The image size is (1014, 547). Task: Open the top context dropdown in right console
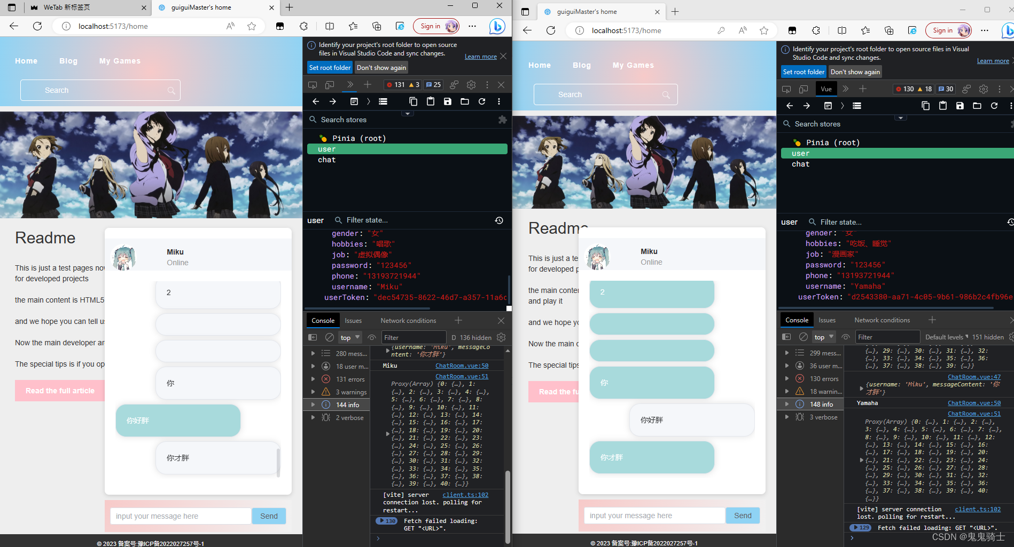824,337
